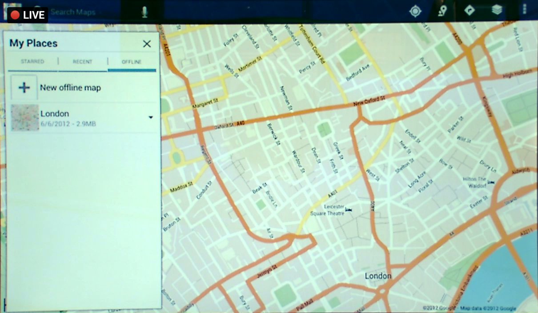Tap the Hilton The Waldorf hotel icon
538x313 pixels.
point(491,182)
